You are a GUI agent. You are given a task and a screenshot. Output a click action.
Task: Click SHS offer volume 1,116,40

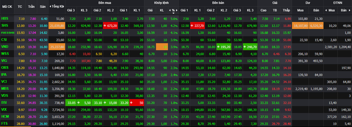225,26
